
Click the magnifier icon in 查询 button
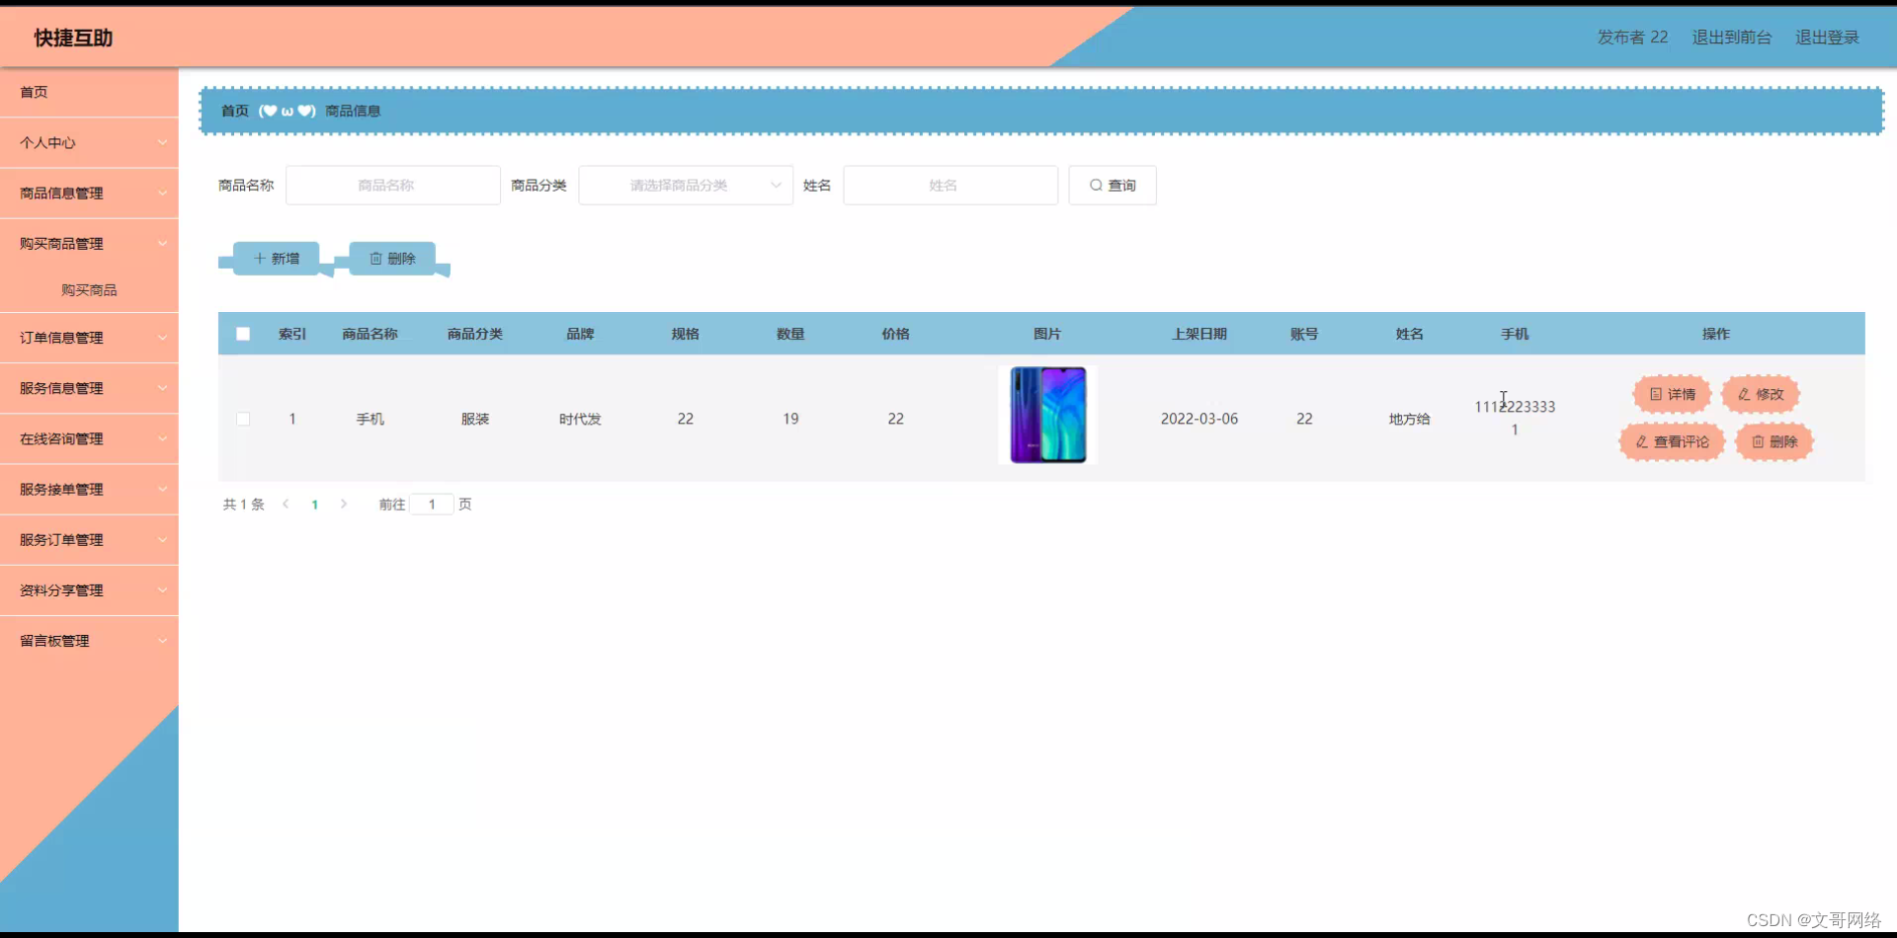point(1096,185)
